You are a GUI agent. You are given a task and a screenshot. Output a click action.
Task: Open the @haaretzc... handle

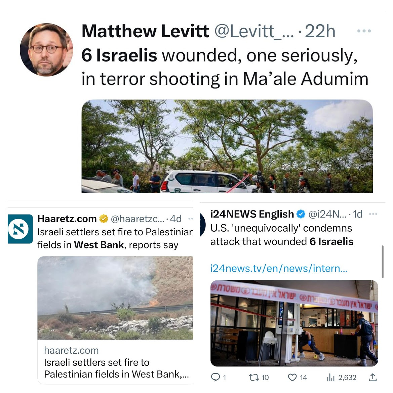tap(137, 219)
